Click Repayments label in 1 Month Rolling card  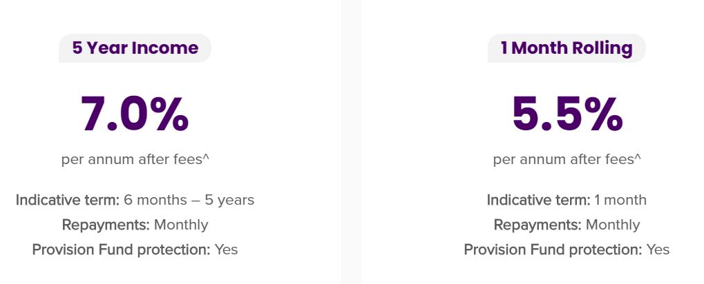538,225
